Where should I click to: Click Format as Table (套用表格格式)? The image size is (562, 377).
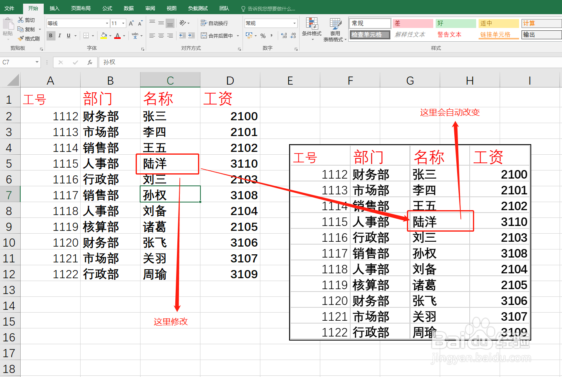point(335,29)
